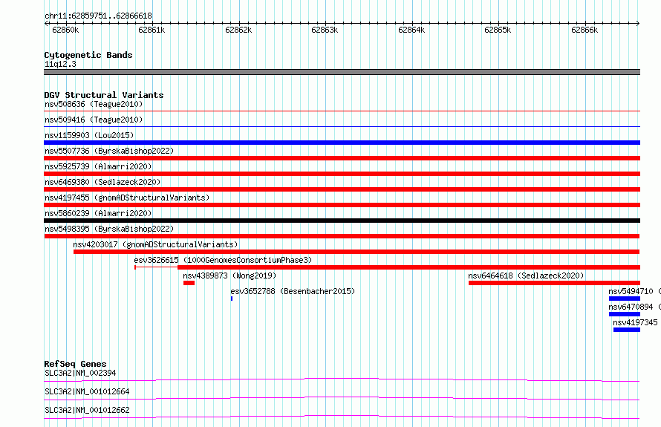Click the 11q12.3 band label
Viewport: 661px width, 427px height.
click(x=60, y=64)
